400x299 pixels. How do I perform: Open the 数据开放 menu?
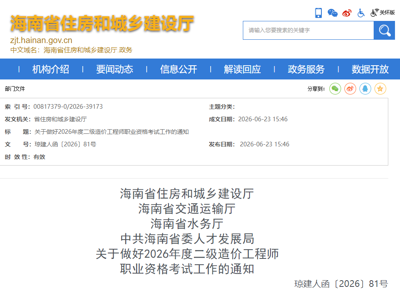point(370,69)
